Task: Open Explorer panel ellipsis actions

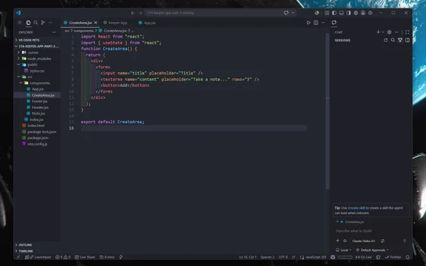Action: point(54,33)
